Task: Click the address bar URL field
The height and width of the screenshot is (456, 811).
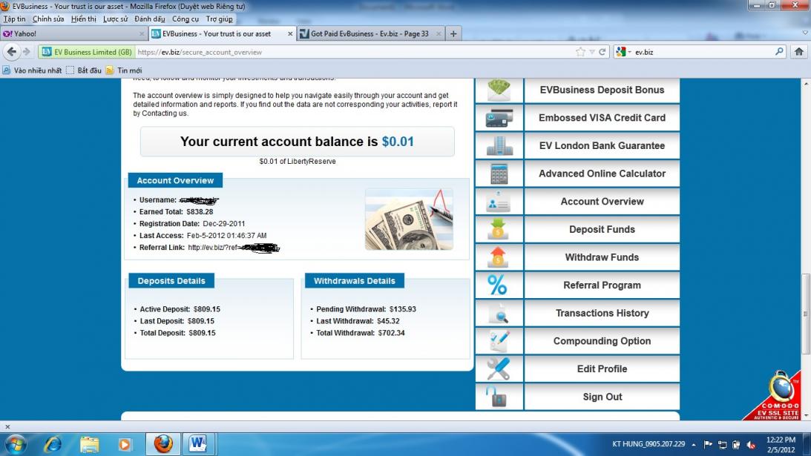Action: pyautogui.click(x=354, y=52)
